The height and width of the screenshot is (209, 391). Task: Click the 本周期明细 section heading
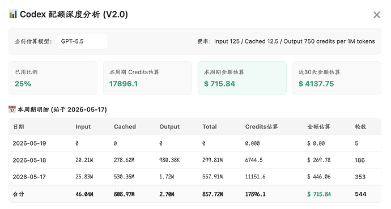(x=62, y=109)
